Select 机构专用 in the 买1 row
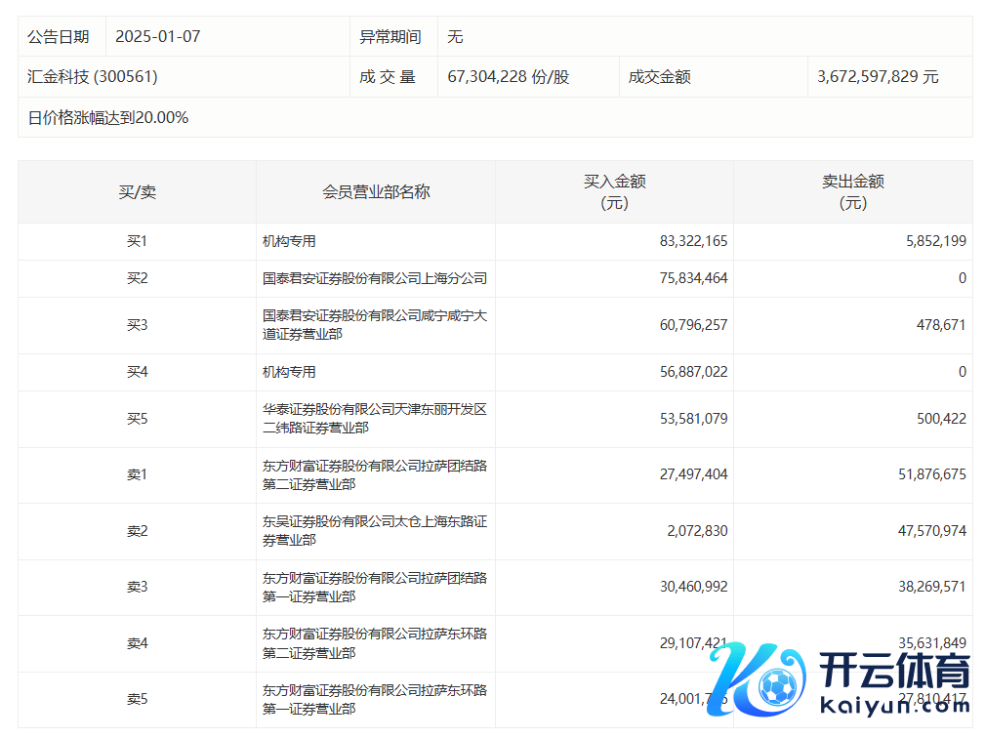Screen dimensions: 985x738 [x=289, y=241]
